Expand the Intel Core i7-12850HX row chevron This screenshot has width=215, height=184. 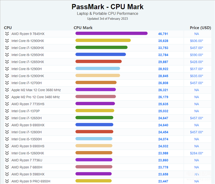pos(7,62)
